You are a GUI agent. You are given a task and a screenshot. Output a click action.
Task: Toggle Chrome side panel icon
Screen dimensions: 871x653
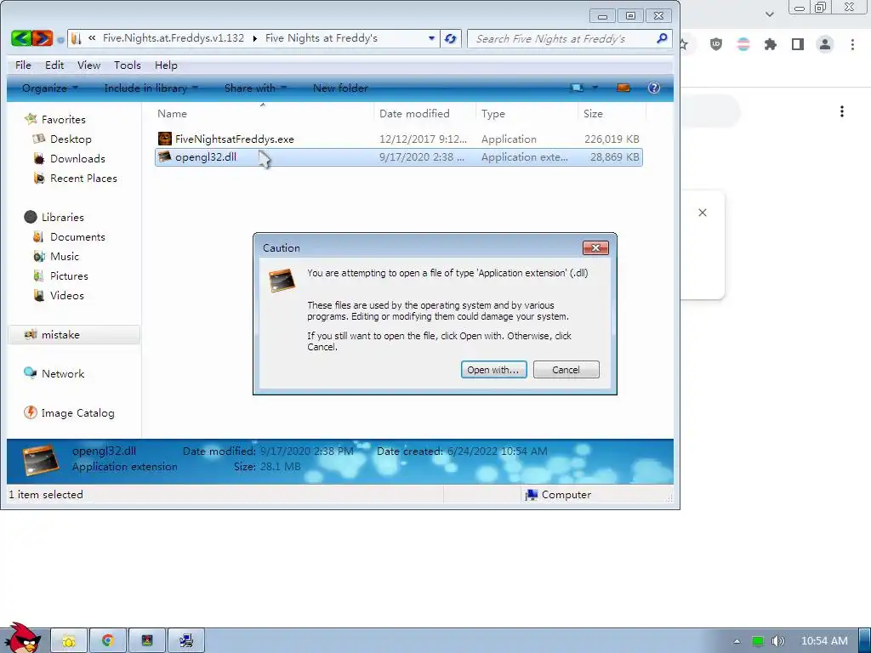[x=798, y=44]
